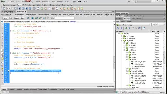Collapse the product_manager folder
The width and height of the screenshot is (167, 94).
[127, 74]
